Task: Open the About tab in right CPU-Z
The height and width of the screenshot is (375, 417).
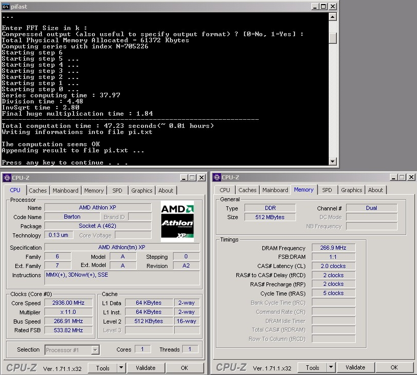Action: coord(376,190)
